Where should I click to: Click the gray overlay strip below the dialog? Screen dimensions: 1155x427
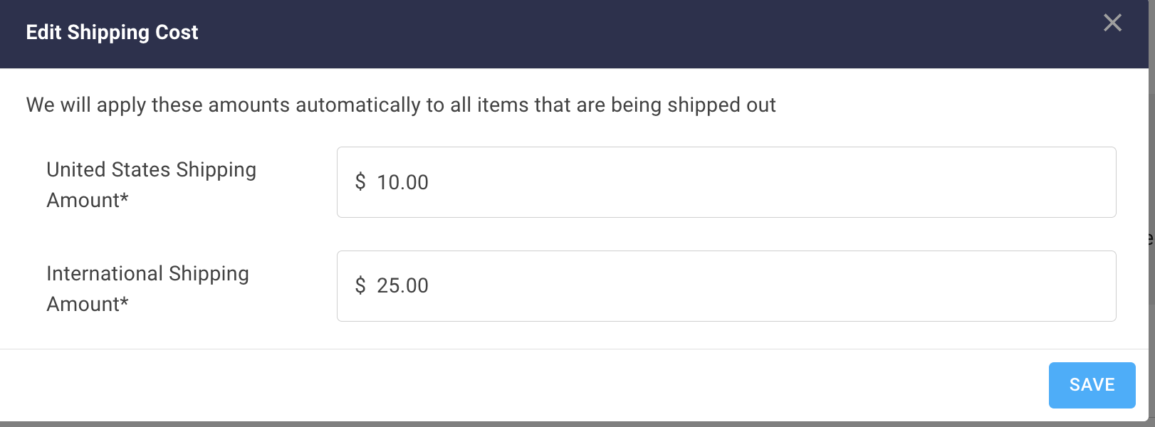coord(570,424)
